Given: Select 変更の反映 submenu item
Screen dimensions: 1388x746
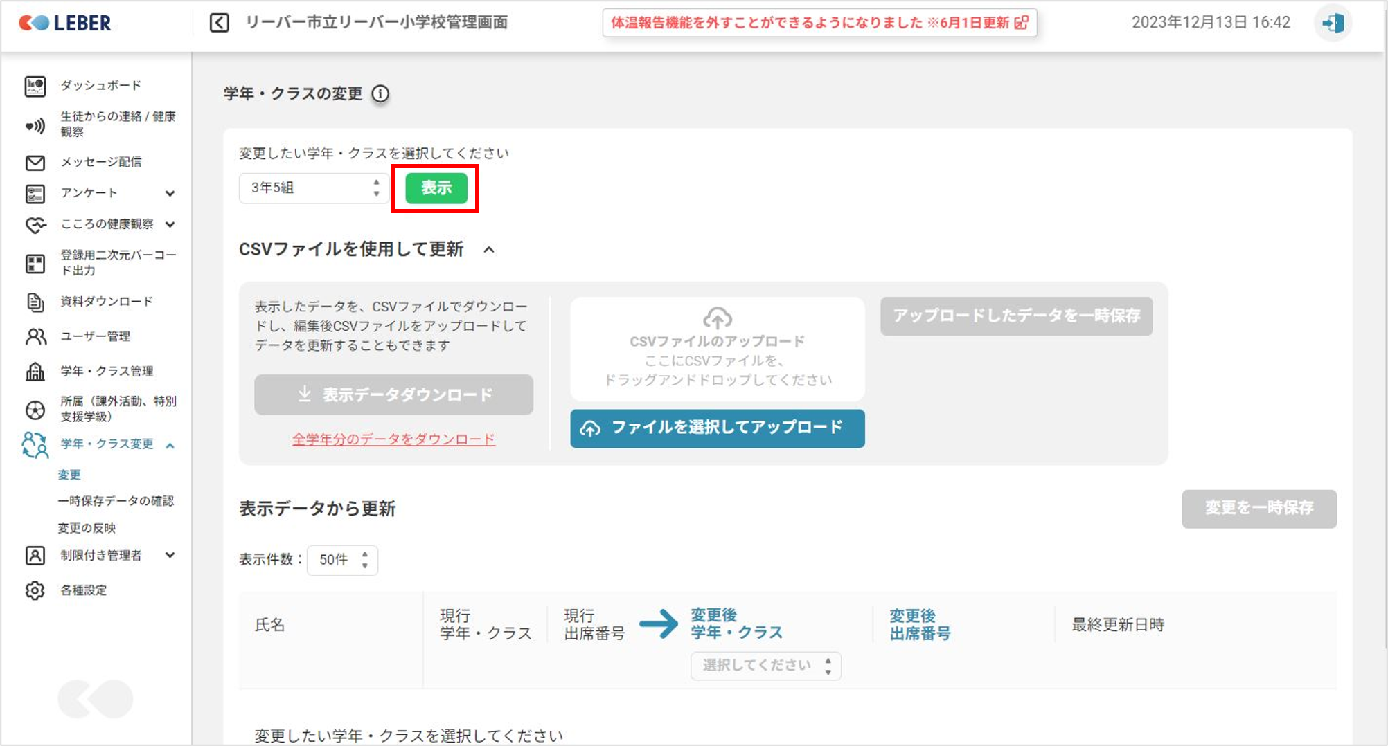Looking at the screenshot, I should tap(87, 528).
